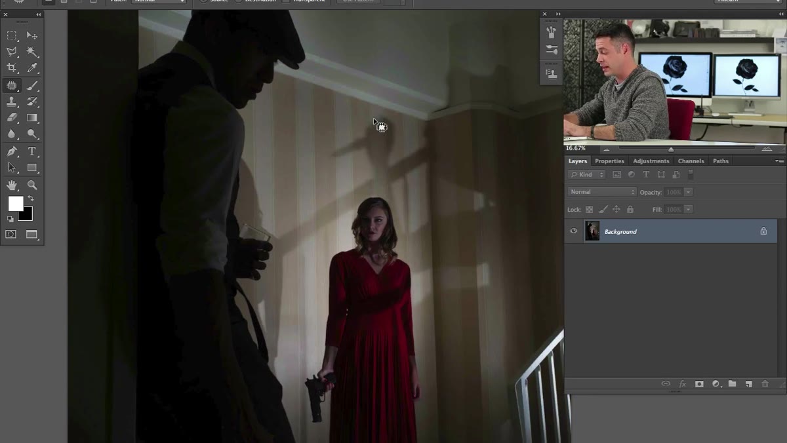This screenshot has height=443, width=787.
Task: Filter layers by pixel layers
Action: (x=617, y=175)
